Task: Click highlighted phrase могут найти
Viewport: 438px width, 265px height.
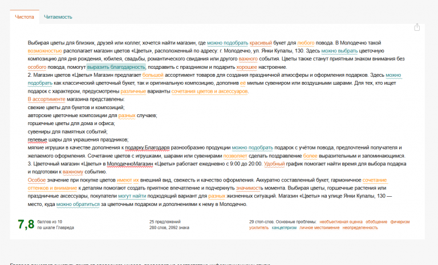Action: pos(132,196)
